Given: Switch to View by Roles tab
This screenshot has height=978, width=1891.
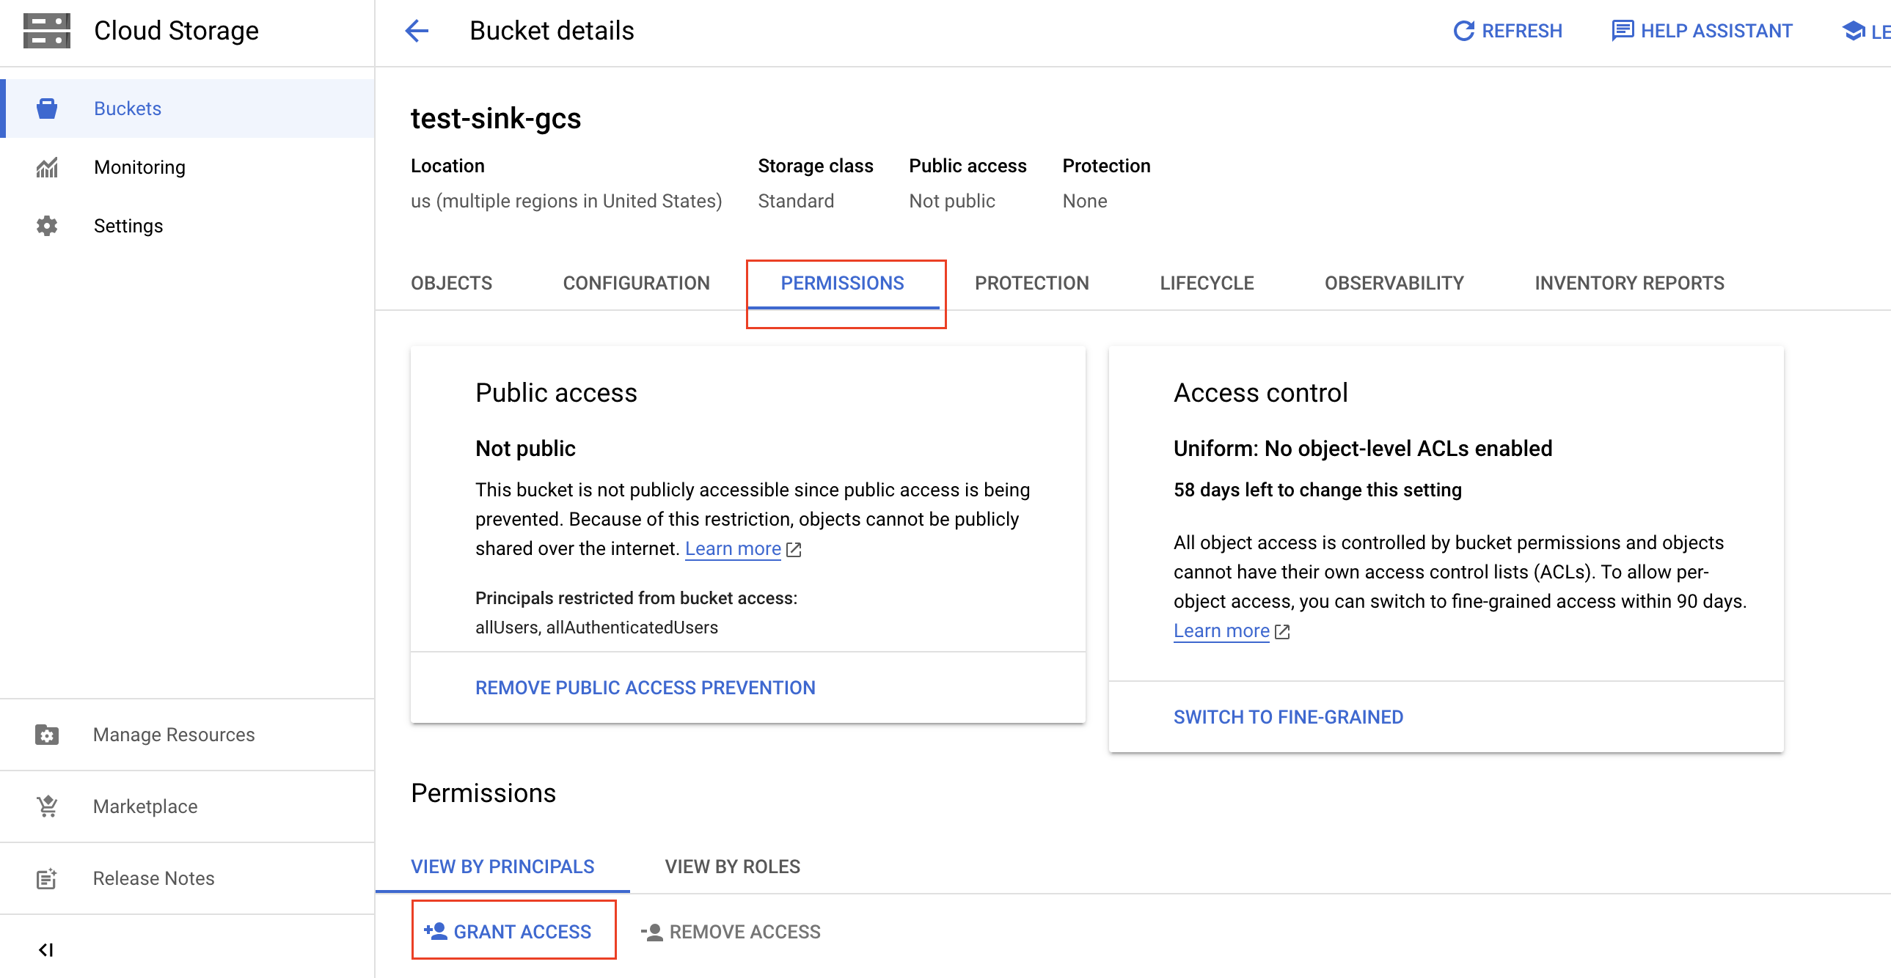Looking at the screenshot, I should point(733,867).
